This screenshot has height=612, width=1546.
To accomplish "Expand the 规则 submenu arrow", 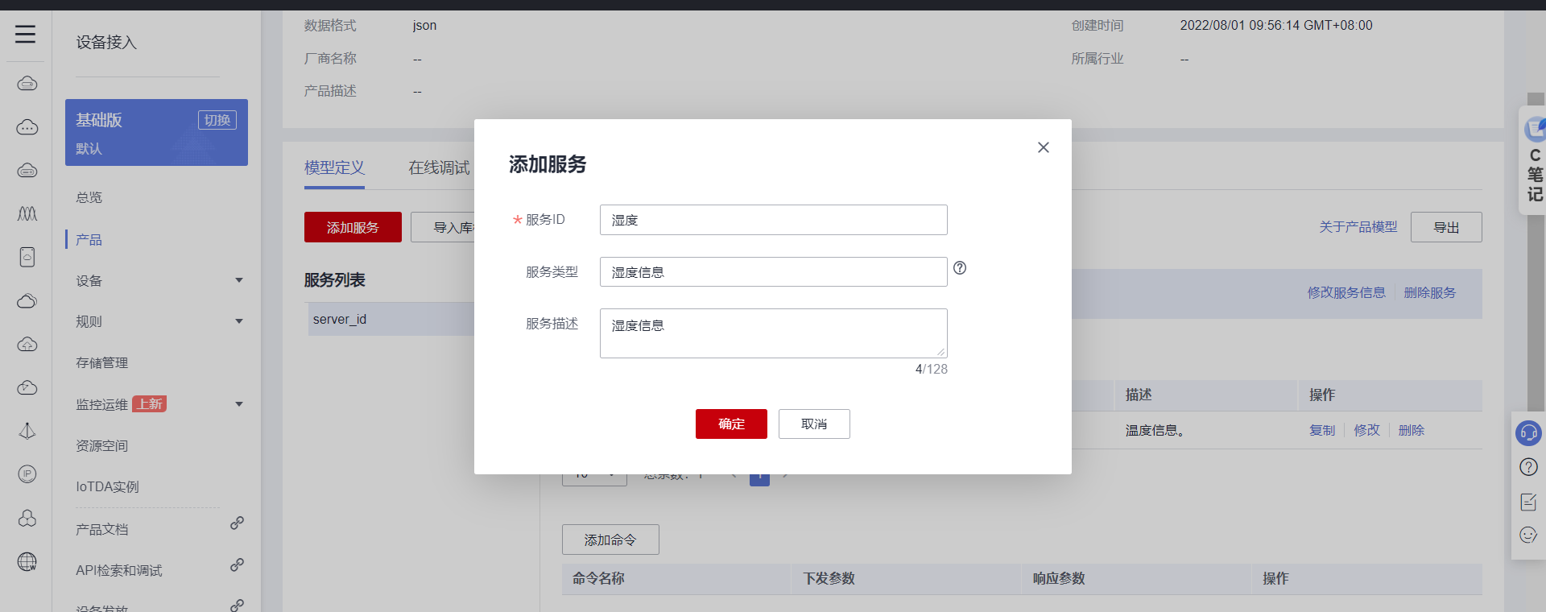I will tap(239, 321).
